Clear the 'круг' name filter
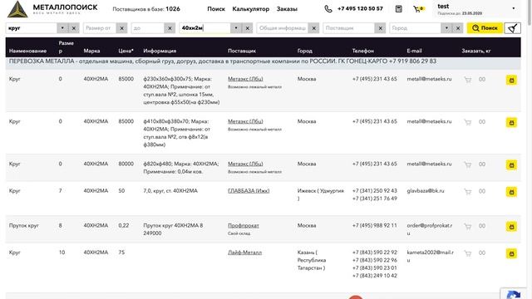The height and width of the screenshot is (299, 532). [x=74, y=28]
